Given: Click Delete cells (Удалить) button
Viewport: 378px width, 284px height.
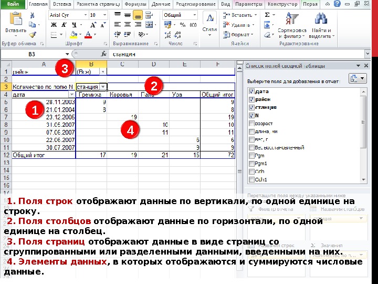Looking at the screenshot, I should pyautogui.click(x=238, y=25).
